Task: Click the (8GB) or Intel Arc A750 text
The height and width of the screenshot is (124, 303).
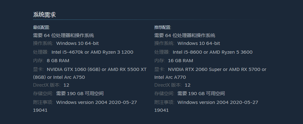Action: (59, 77)
